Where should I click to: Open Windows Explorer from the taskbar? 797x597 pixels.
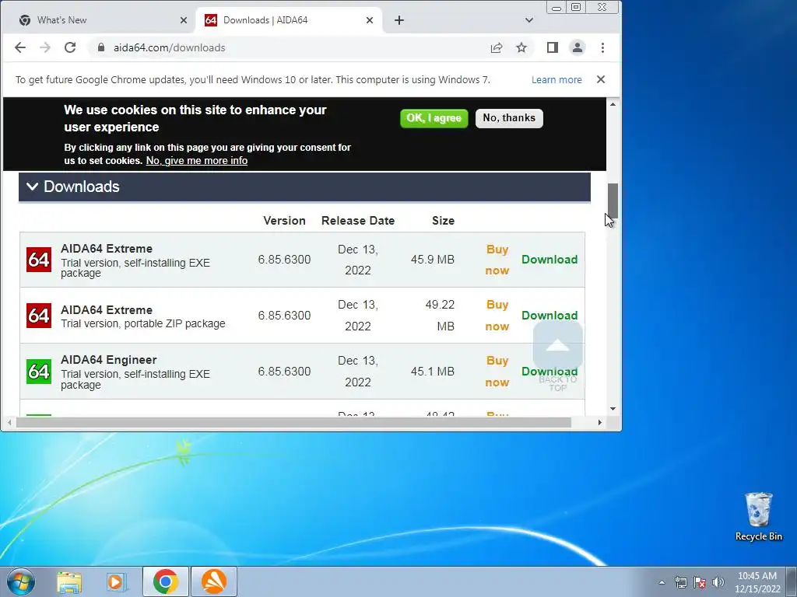[69, 581]
